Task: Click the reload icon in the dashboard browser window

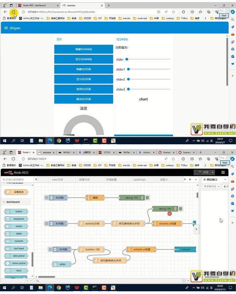Action: pos(13,12)
